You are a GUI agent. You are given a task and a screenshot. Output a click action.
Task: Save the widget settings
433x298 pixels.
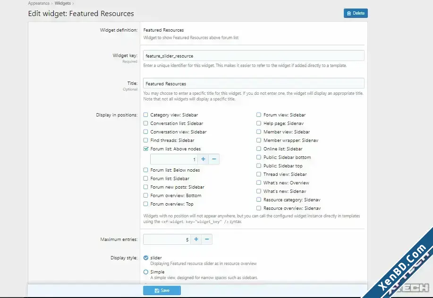click(162, 290)
